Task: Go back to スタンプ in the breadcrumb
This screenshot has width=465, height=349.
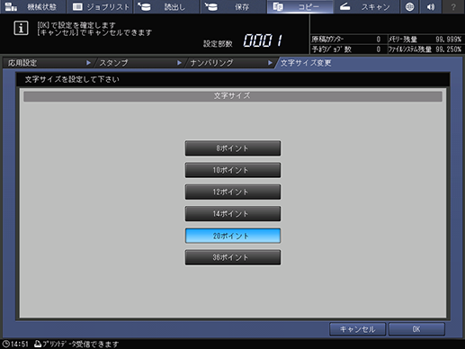Action: coord(139,63)
